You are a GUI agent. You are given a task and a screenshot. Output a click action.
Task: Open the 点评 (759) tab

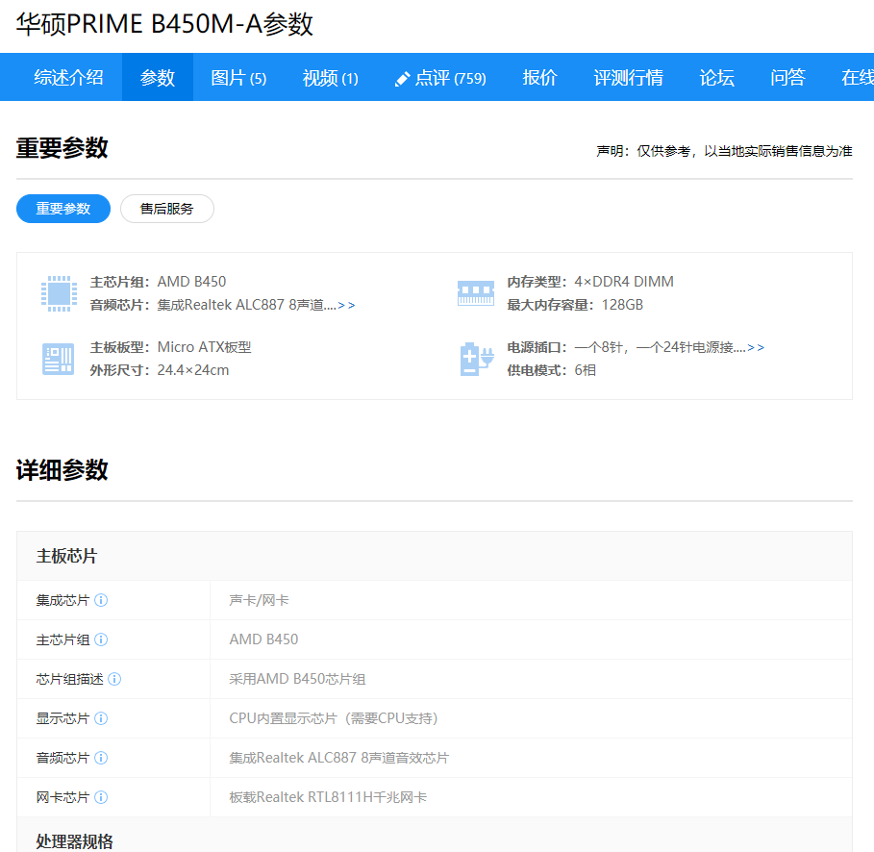pyautogui.click(x=440, y=78)
